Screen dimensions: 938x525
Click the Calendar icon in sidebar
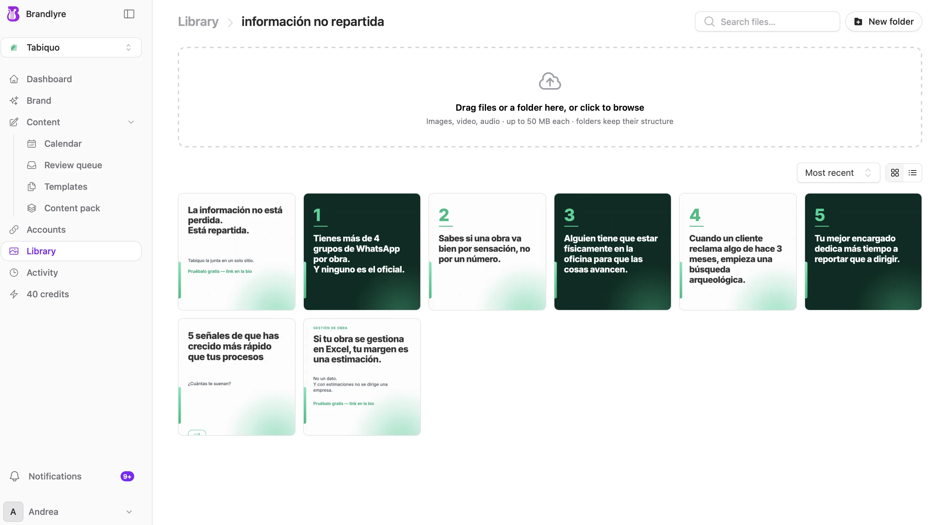tap(32, 143)
